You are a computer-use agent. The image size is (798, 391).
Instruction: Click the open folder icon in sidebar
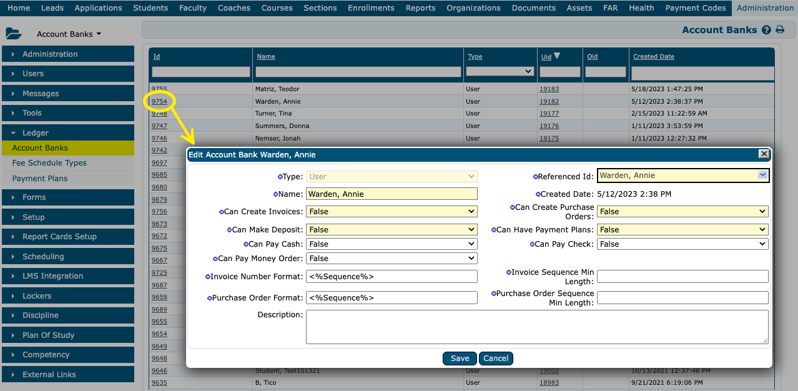(13, 34)
